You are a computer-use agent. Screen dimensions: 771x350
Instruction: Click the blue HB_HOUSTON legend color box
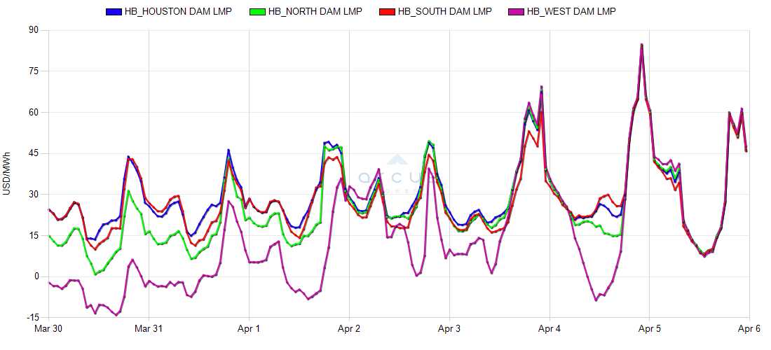coord(114,12)
